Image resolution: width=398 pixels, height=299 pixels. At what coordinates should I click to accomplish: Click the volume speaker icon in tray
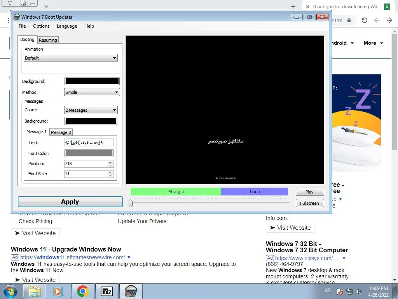pos(358,291)
